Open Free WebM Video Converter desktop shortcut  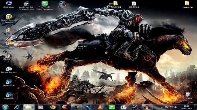(x=44, y=5)
